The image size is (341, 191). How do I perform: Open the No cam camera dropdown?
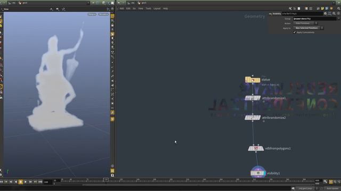coord(103,14)
